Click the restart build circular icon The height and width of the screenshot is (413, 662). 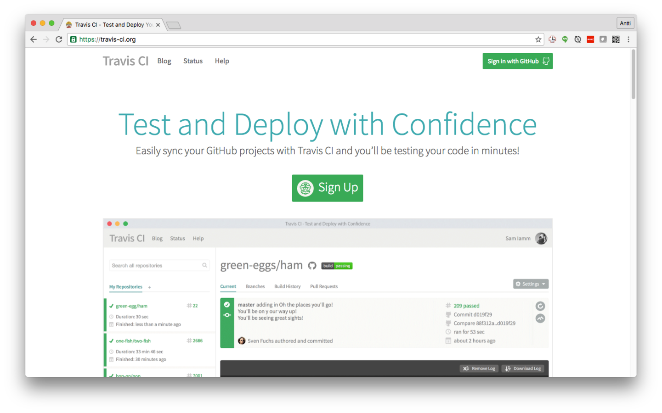pos(540,306)
